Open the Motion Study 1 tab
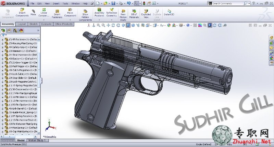 (37, 141)
